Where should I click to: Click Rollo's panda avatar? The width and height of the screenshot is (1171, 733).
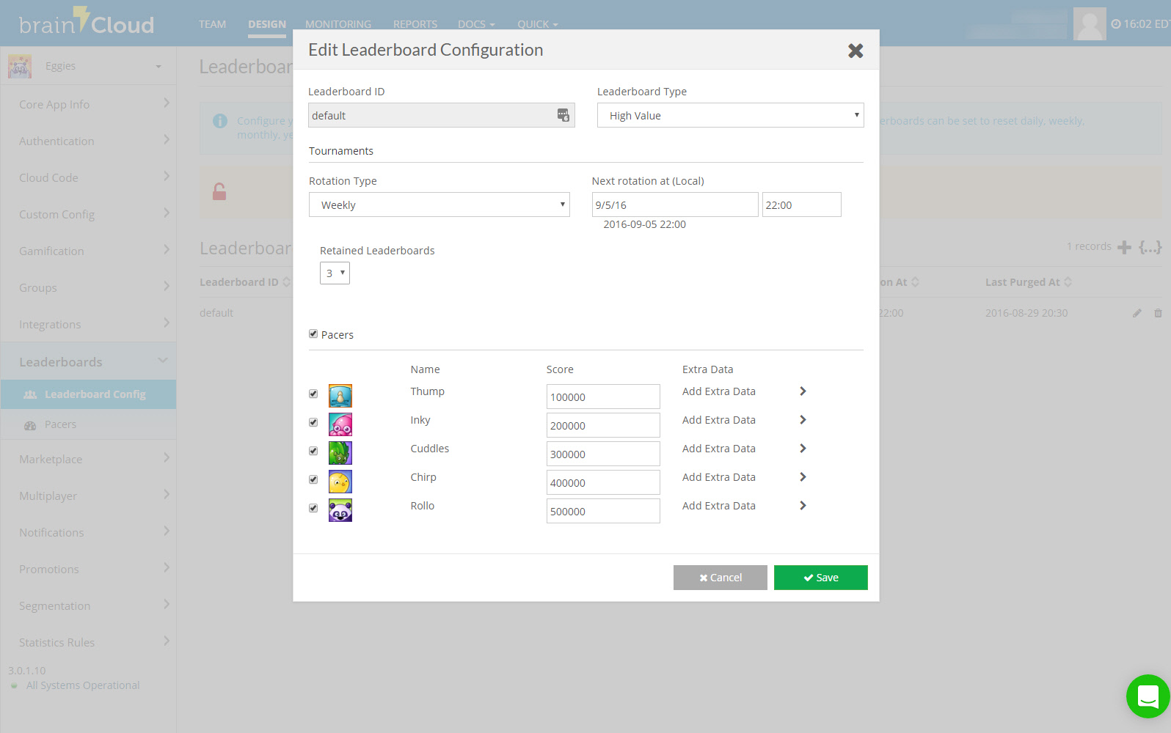[x=340, y=510]
